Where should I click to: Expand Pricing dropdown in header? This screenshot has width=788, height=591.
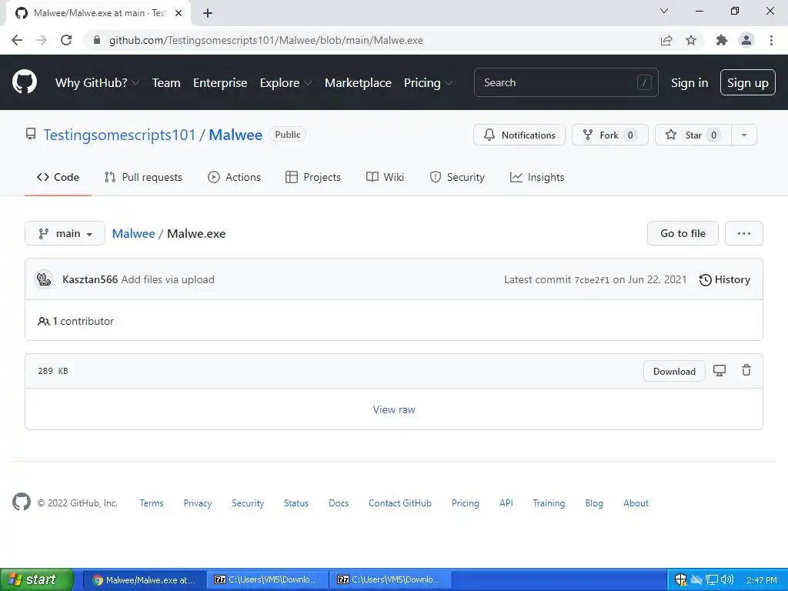click(428, 82)
